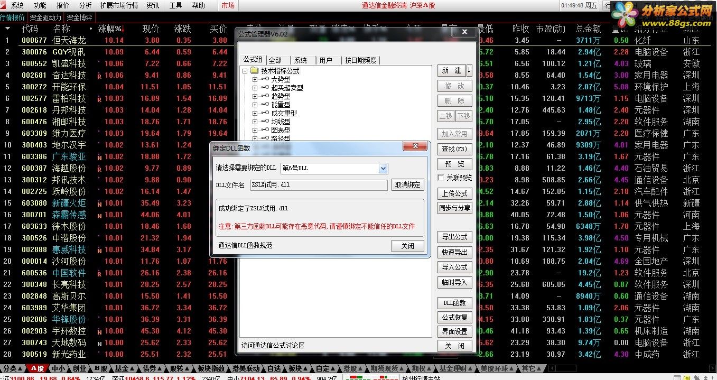This screenshot has height=380, width=717.
Task: Open the 功能 menu
Action: (x=40, y=5)
